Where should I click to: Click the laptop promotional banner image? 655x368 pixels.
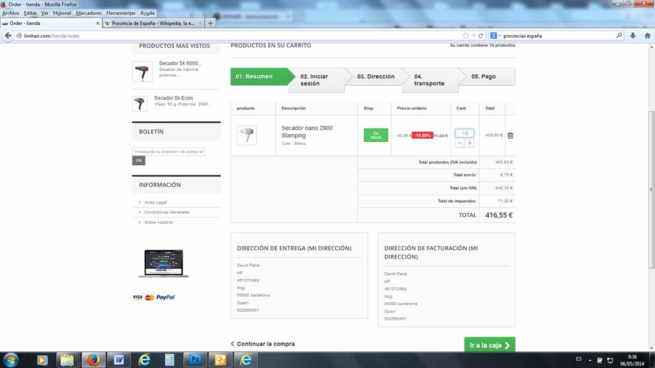click(x=164, y=263)
